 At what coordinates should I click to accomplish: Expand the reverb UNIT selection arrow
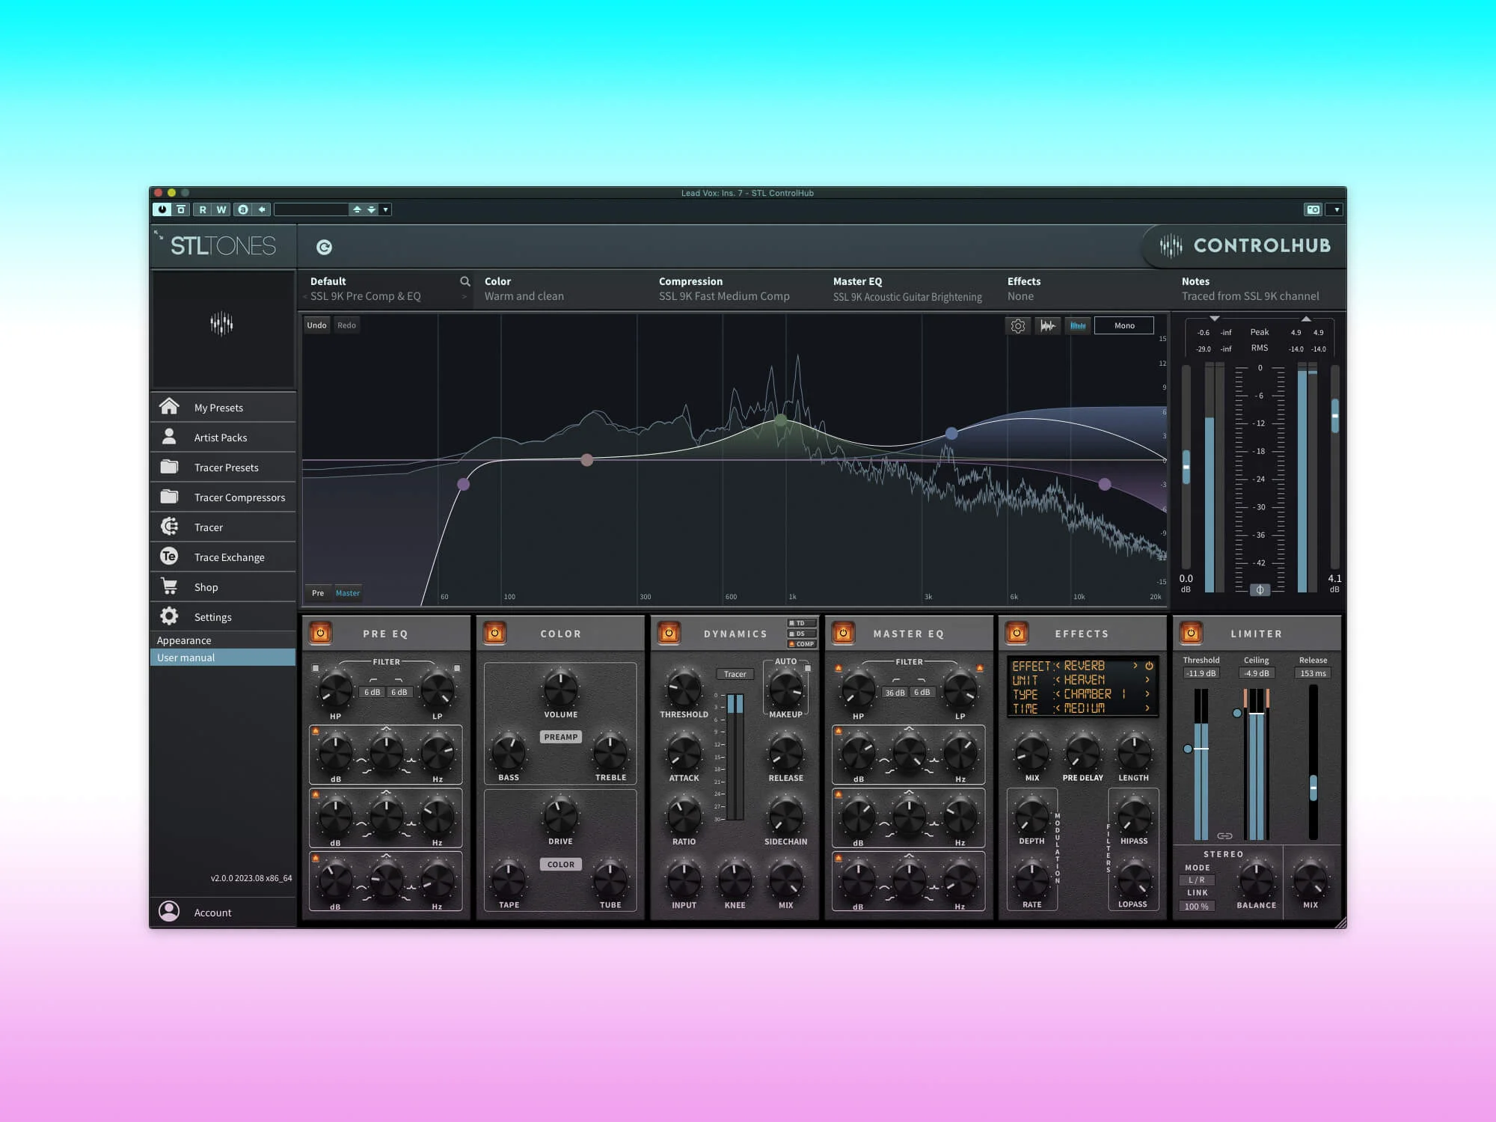1147,680
